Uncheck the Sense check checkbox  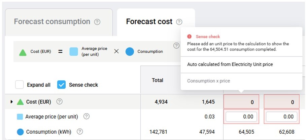pyautogui.click(x=61, y=85)
